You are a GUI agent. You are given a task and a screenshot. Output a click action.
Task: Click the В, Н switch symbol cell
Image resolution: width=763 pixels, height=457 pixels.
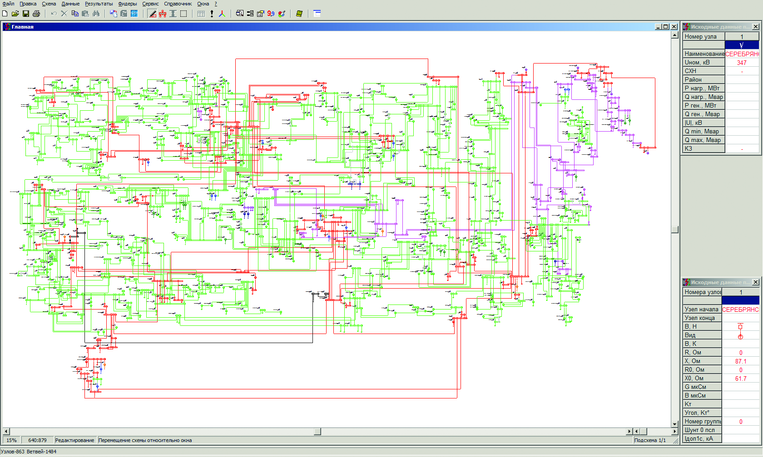[x=741, y=327]
